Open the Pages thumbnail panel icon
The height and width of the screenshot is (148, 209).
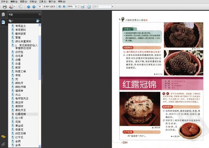coord(3,14)
